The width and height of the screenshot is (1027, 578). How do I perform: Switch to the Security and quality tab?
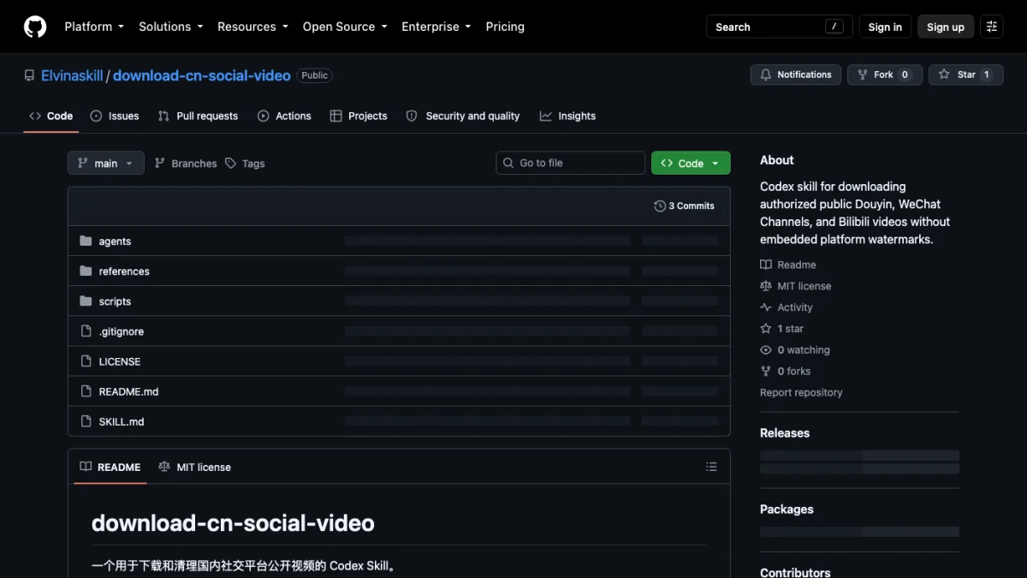pyautogui.click(x=463, y=116)
